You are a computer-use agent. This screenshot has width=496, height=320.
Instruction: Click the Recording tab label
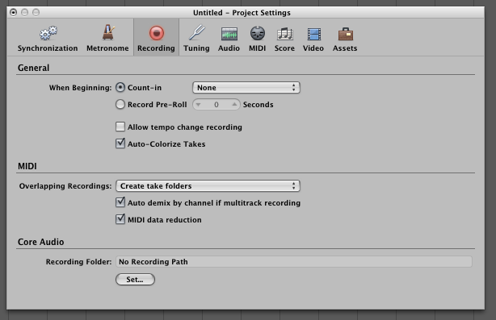click(x=156, y=48)
